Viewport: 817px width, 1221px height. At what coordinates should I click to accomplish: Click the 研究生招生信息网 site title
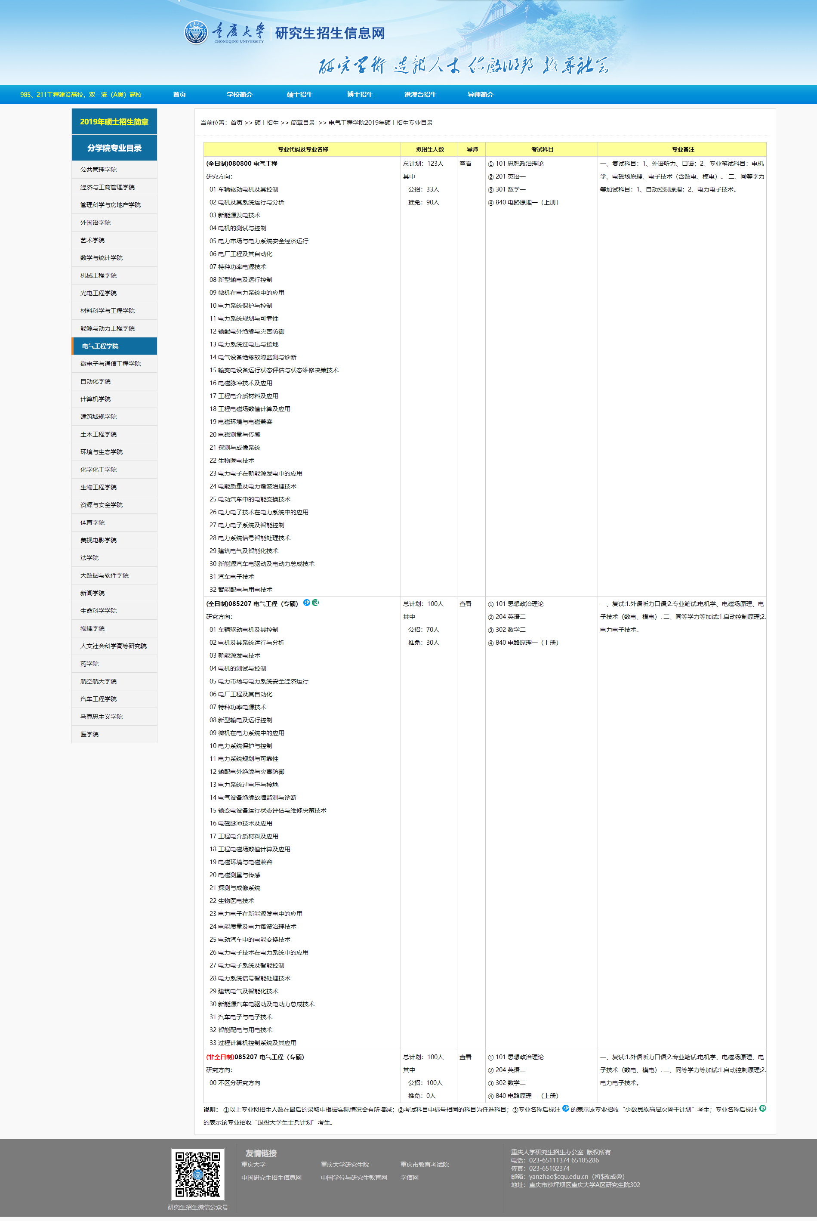coord(330,33)
